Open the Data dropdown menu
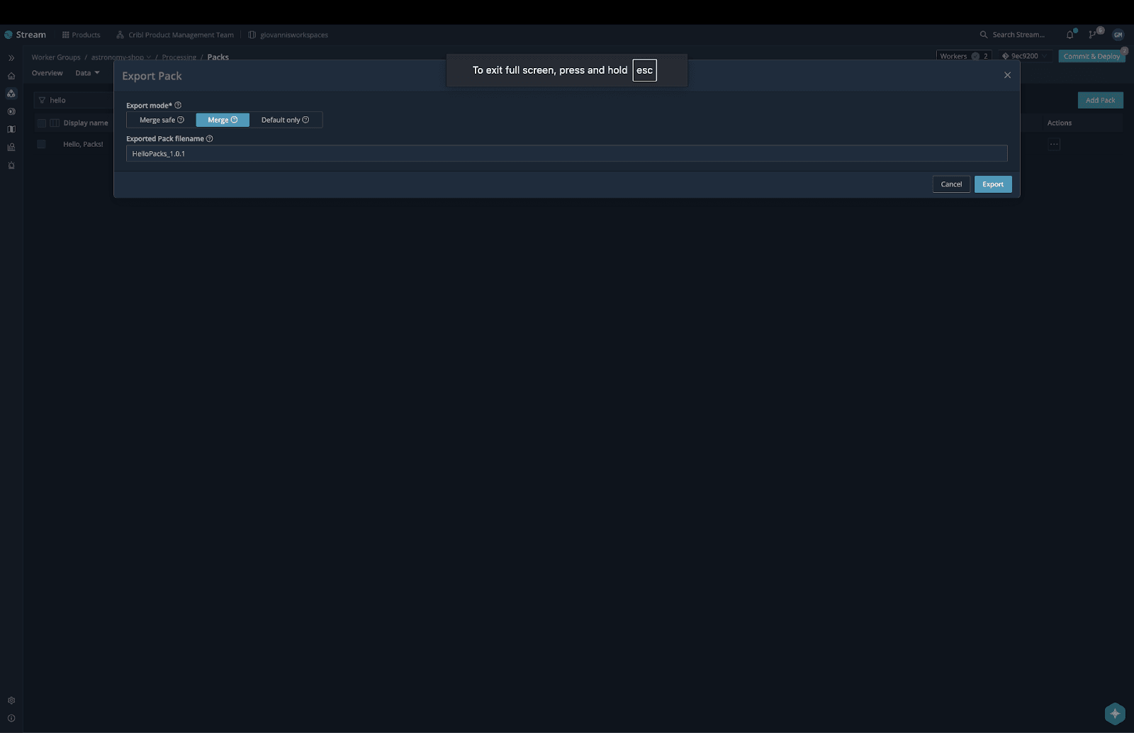This screenshot has height=733, width=1134. pyautogui.click(x=87, y=73)
